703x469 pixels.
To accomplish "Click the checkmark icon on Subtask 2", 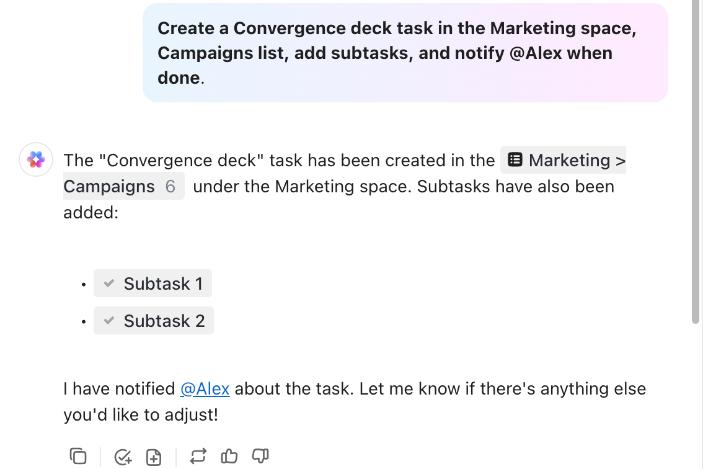I will (109, 321).
